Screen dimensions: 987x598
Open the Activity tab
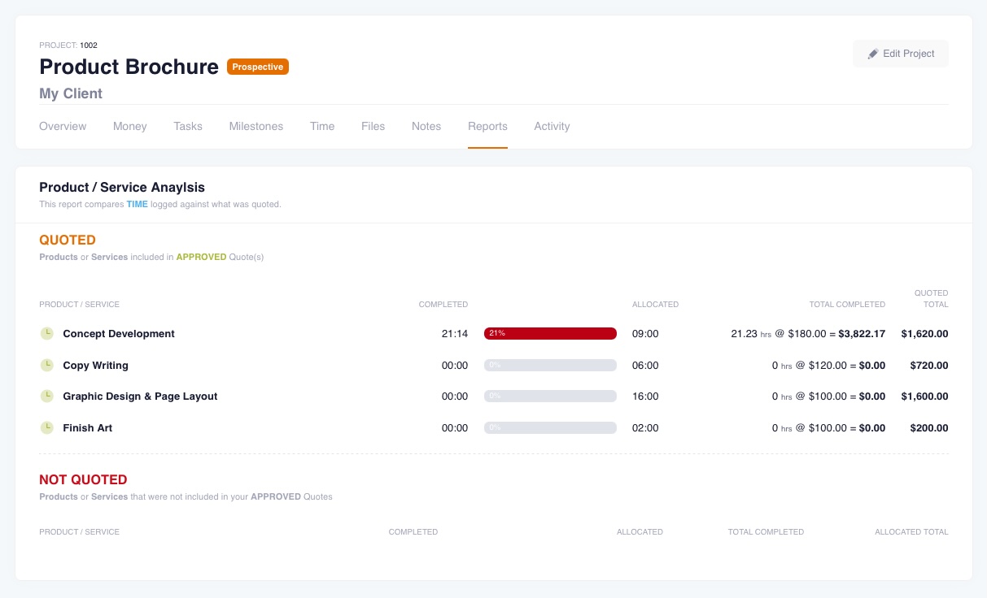coord(552,126)
